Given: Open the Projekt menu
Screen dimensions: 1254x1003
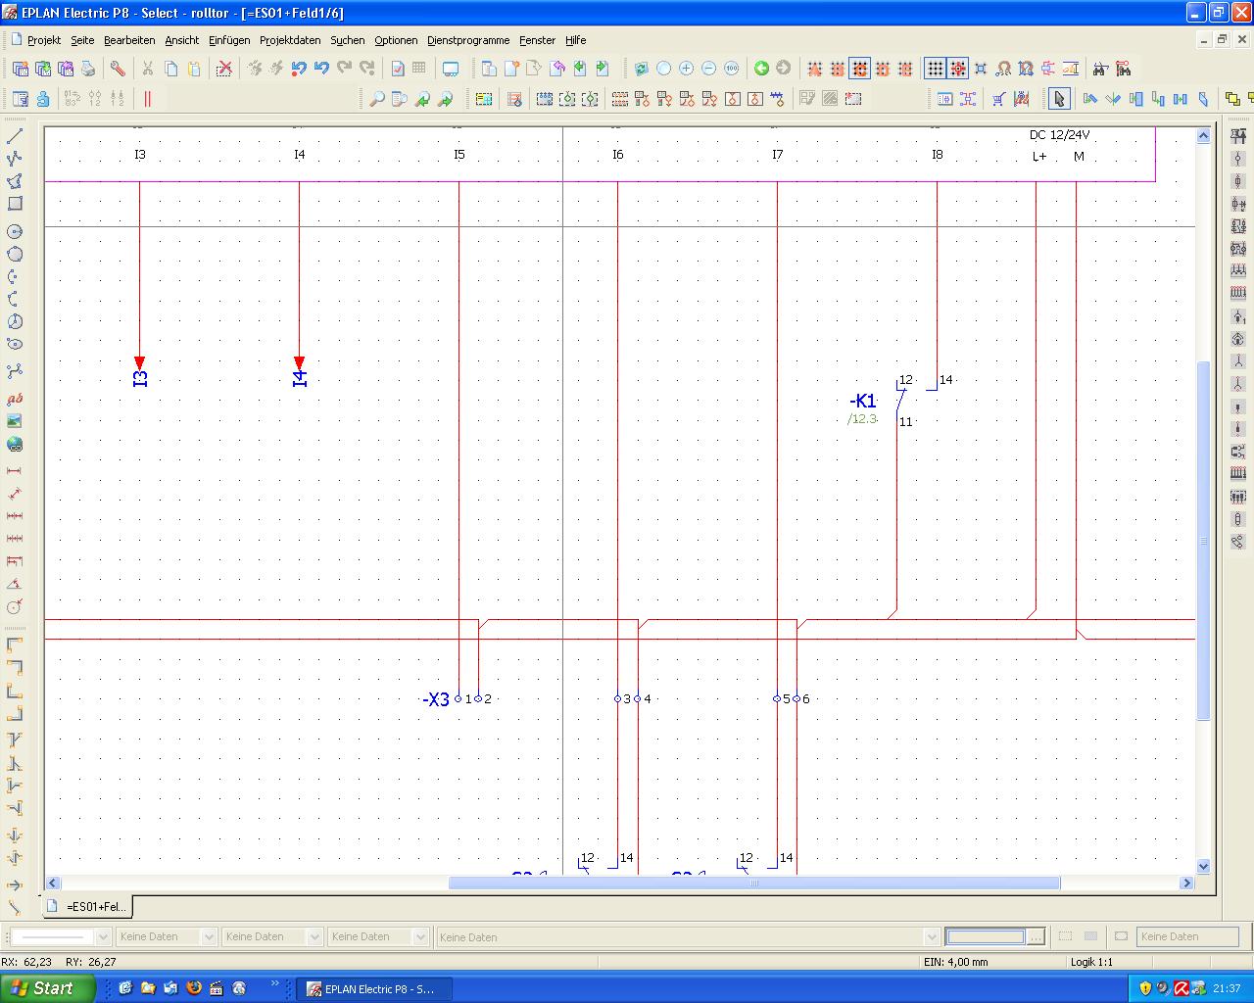Looking at the screenshot, I should pos(44,40).
